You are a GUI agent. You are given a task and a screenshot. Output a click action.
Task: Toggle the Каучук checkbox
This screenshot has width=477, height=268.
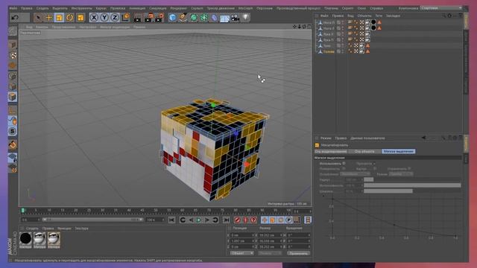(x=375, y=169)
